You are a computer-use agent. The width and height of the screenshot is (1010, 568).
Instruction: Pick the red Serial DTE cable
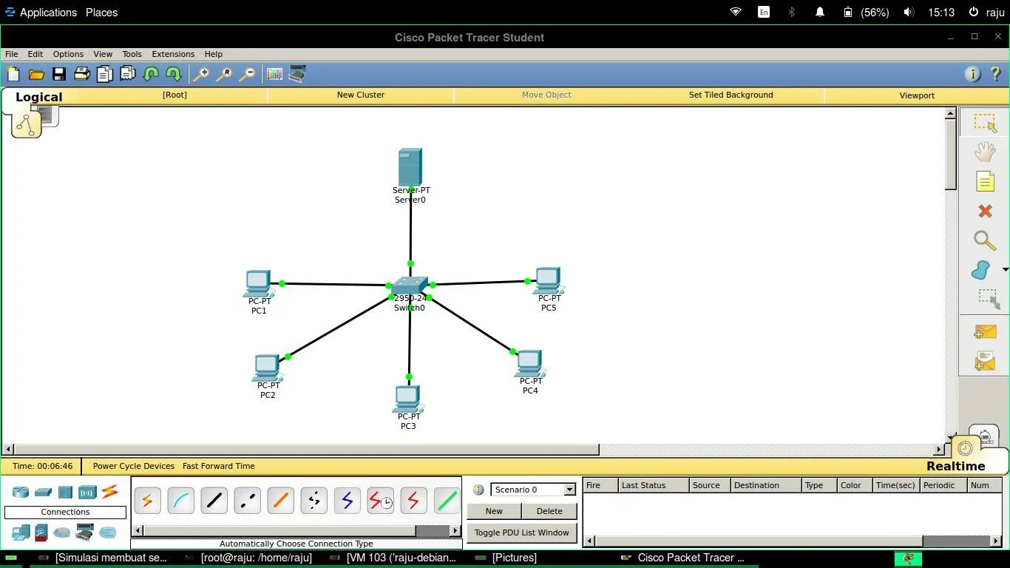coord(413,501)
